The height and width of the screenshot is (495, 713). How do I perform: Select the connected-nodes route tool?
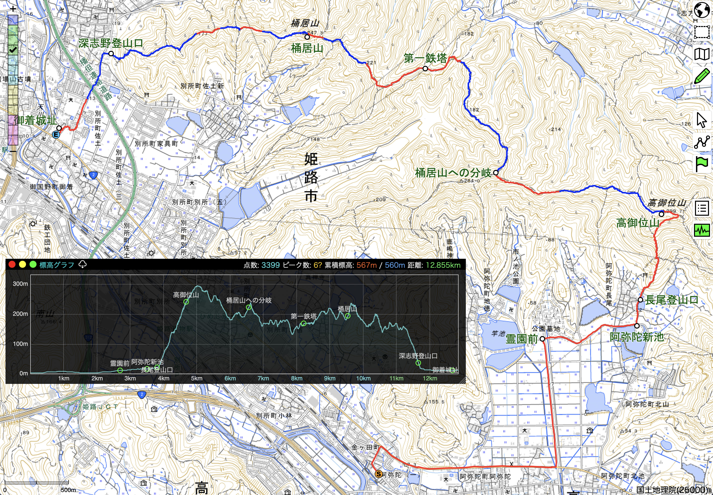[702, 142]
